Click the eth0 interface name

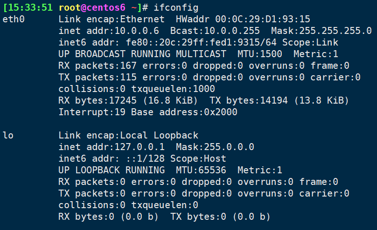(x=14, y=19)
